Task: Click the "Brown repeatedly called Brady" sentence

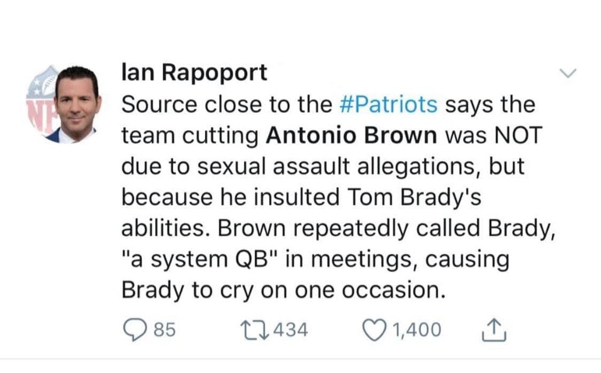Action: tap(386, 228)
